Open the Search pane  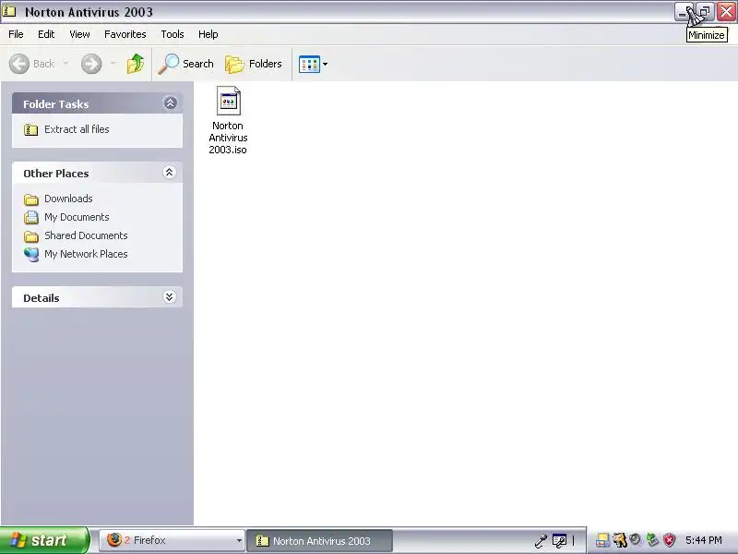point(186,64)
